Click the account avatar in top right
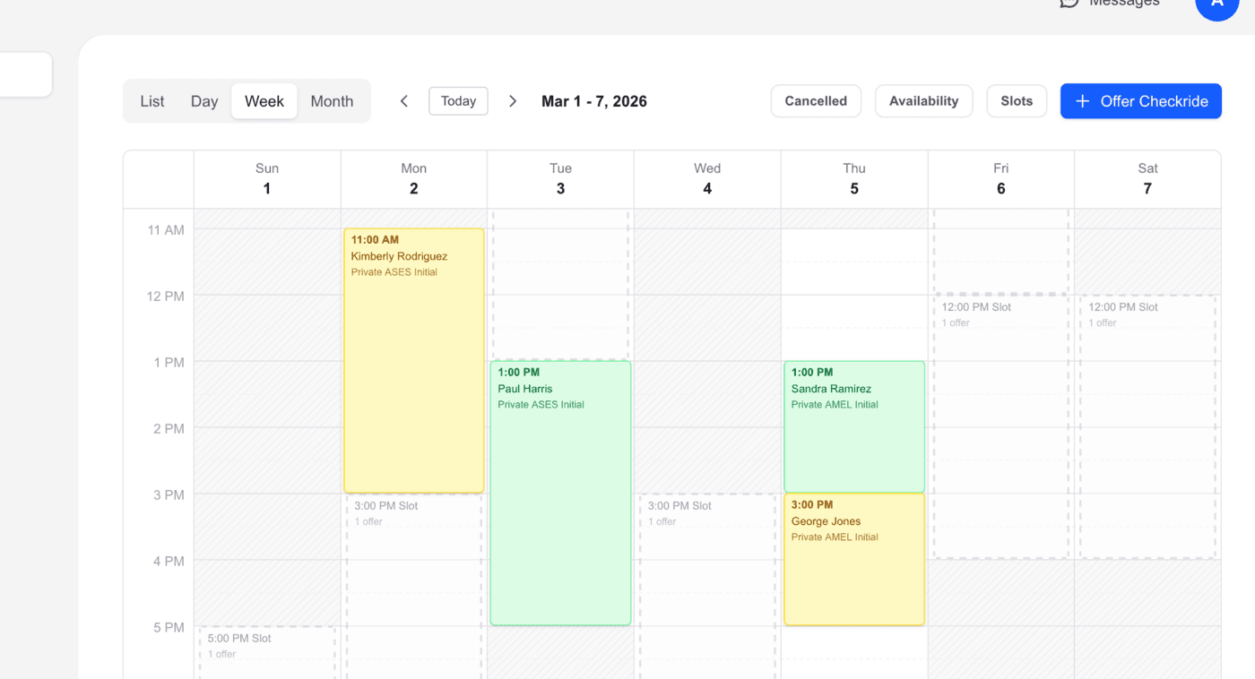Image resolution: width=1255 pixels, height=679 pixels. click(x=1217, y=7)
